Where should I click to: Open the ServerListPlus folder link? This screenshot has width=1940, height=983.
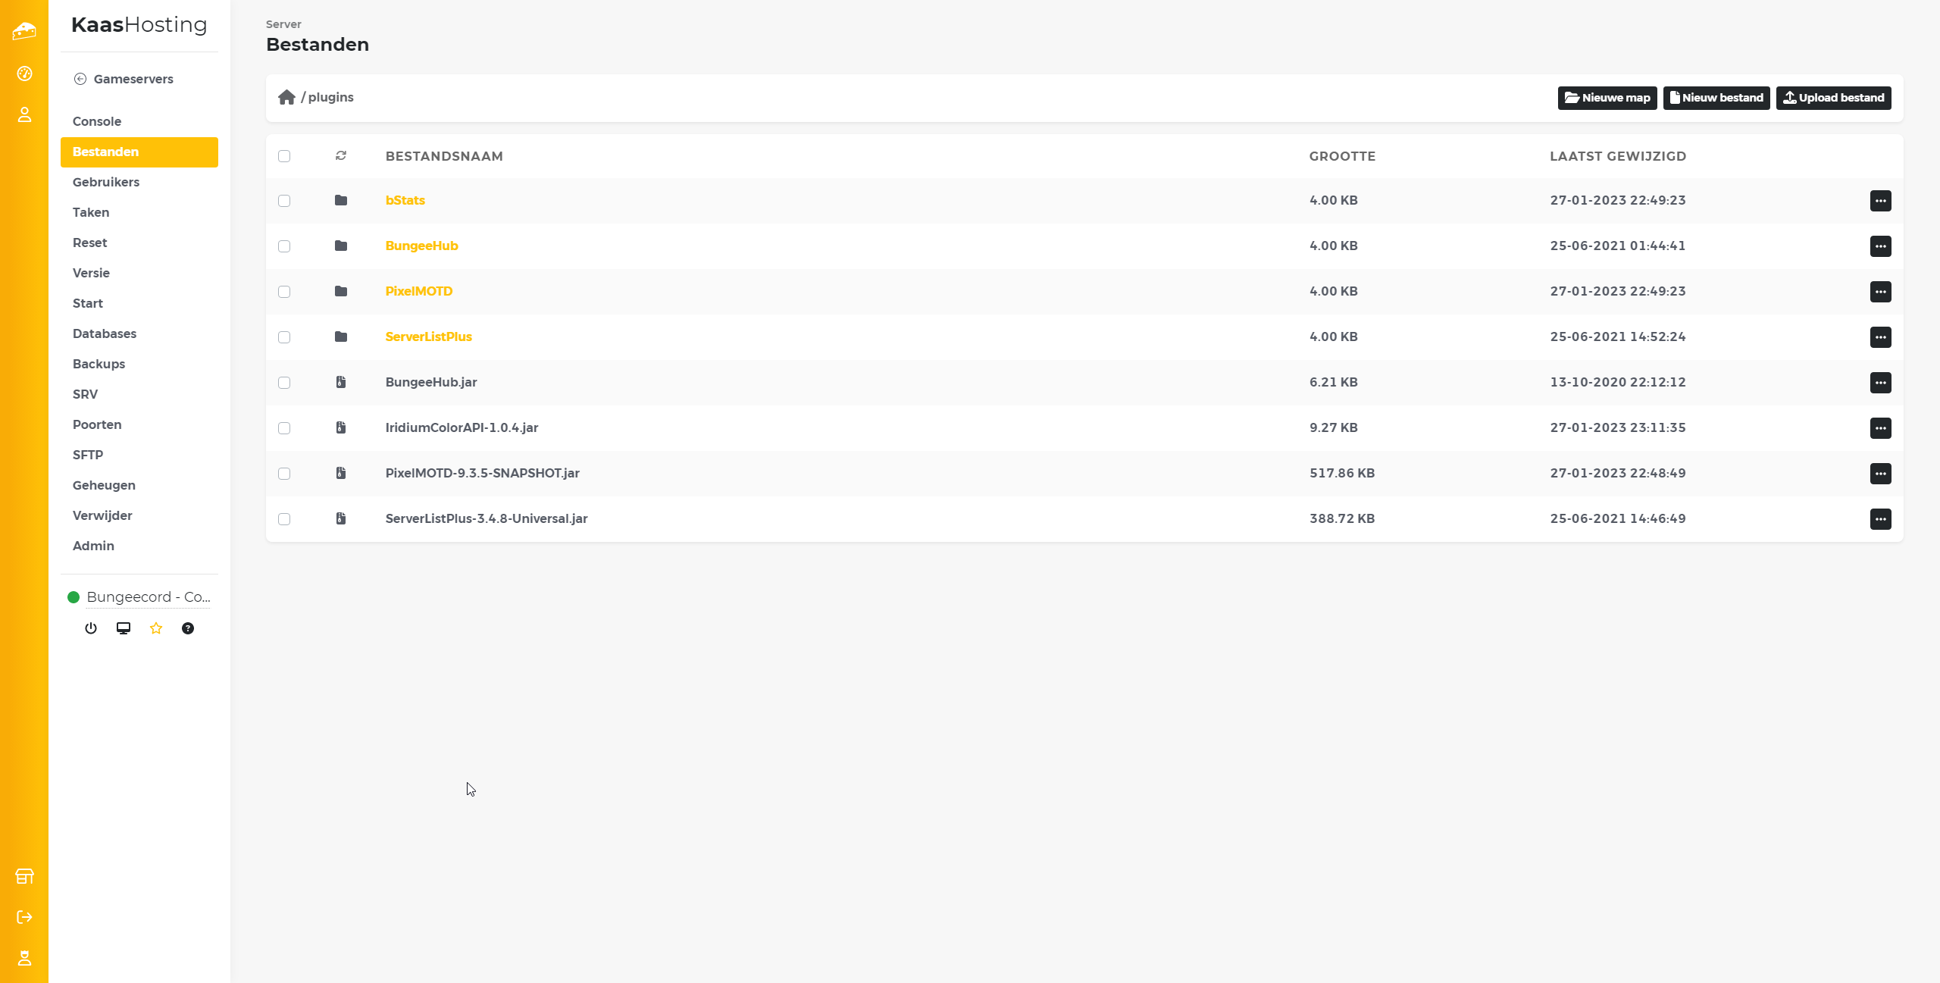(x=428, y=337)
